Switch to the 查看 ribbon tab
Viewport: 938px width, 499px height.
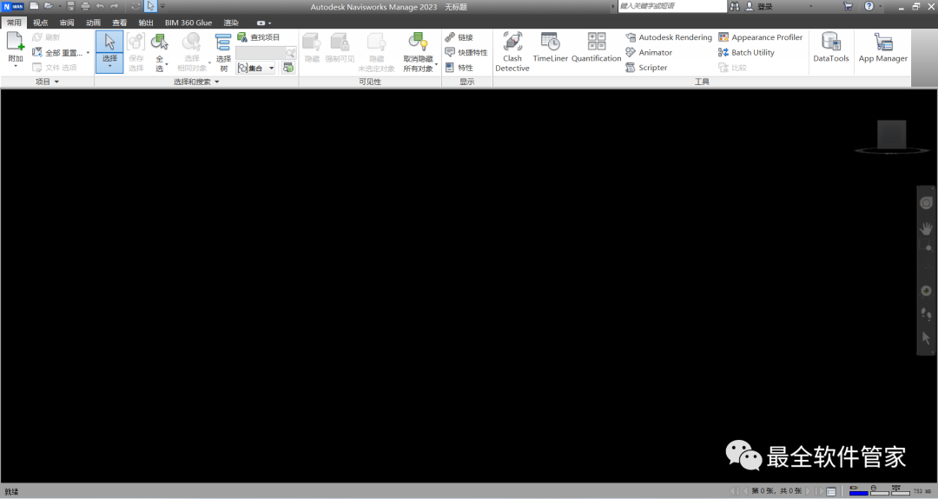(x=119, y=23)
